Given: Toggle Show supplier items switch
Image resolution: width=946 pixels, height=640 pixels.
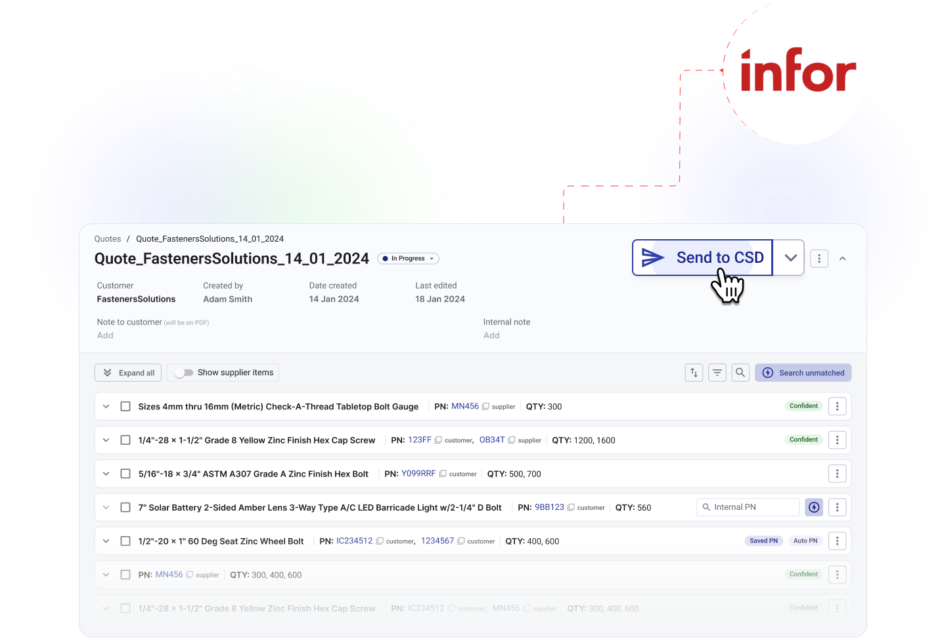Looking at the screenshot, I should point(184,373).
